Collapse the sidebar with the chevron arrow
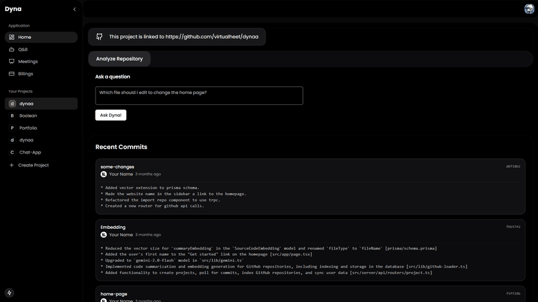 [x=75, y=9]
